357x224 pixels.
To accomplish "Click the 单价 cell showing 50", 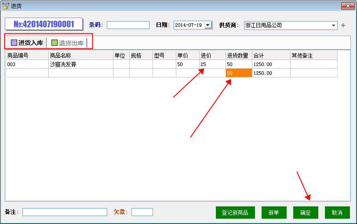I will pos(187,64).
